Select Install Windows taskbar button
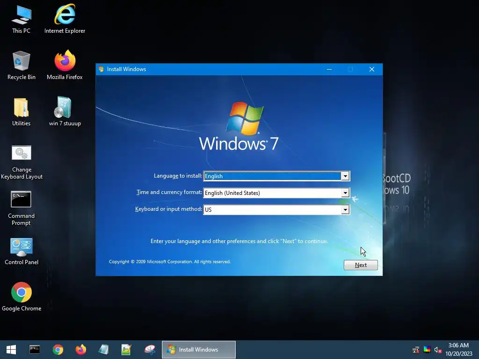The width and height of the screenshot is (479, 359). point(198,350)
